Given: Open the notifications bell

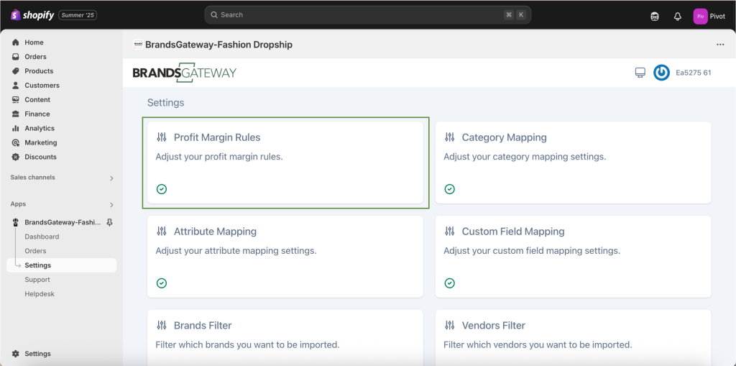Looking at the screenshot, I should coord(677,17).
